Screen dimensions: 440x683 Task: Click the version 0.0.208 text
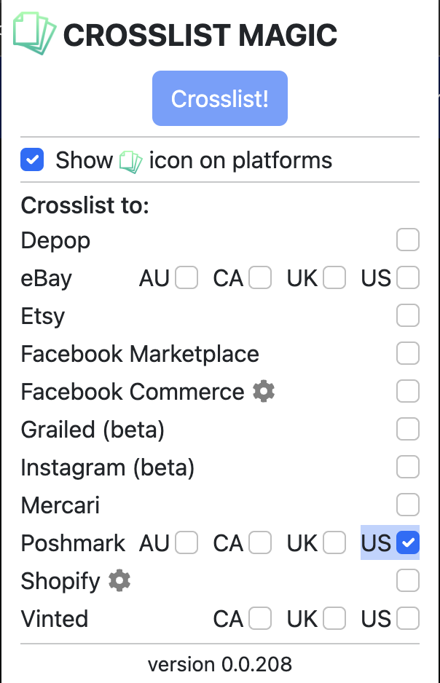[220, 664]
